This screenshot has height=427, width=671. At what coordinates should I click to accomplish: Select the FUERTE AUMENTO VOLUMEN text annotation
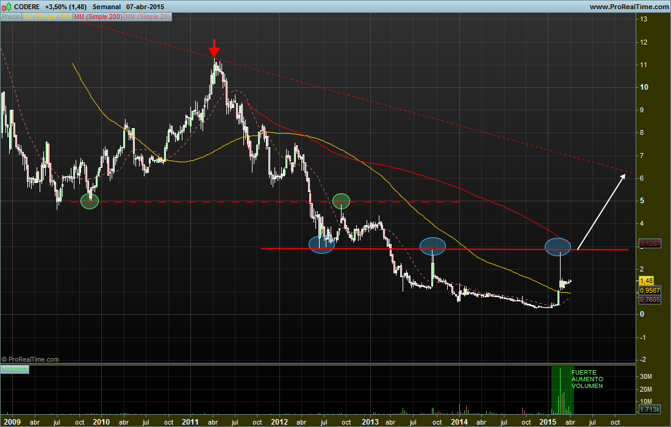[x=587, y=379]
